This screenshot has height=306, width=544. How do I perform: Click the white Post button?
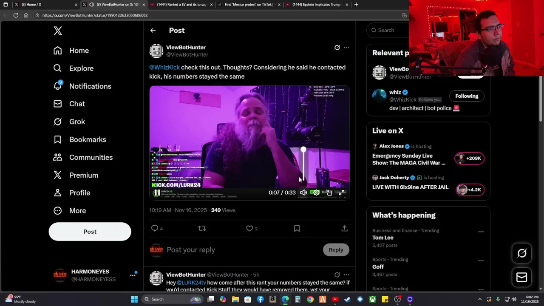tap(90, 232)
